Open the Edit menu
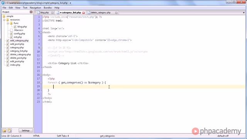The image size is (247, 139). coord(11,8)
